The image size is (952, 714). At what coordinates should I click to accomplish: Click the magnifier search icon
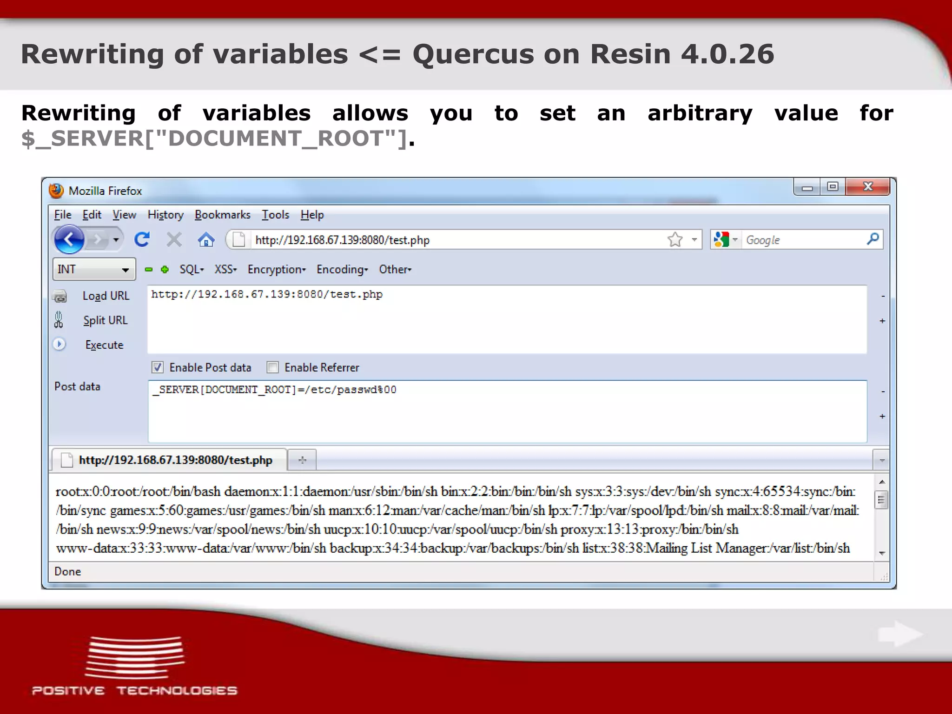[873, 239]
